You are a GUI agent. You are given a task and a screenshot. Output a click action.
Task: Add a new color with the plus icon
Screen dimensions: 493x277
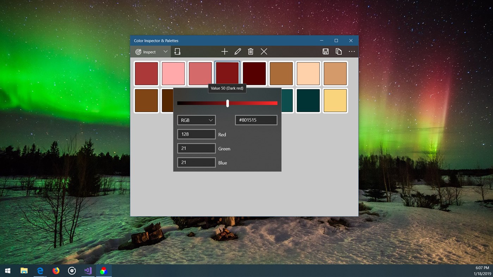click(x=224, y=51)
